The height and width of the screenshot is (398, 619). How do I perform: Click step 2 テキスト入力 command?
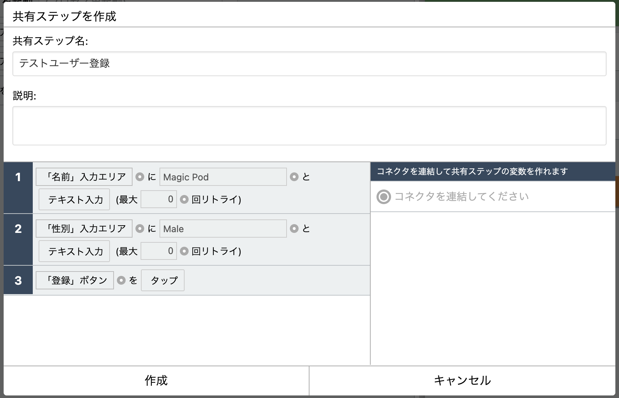point(74,251)
